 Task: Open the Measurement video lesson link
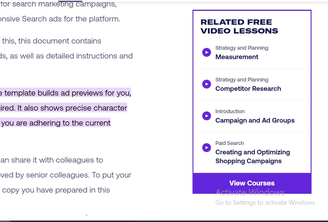[x=237, y=57]
